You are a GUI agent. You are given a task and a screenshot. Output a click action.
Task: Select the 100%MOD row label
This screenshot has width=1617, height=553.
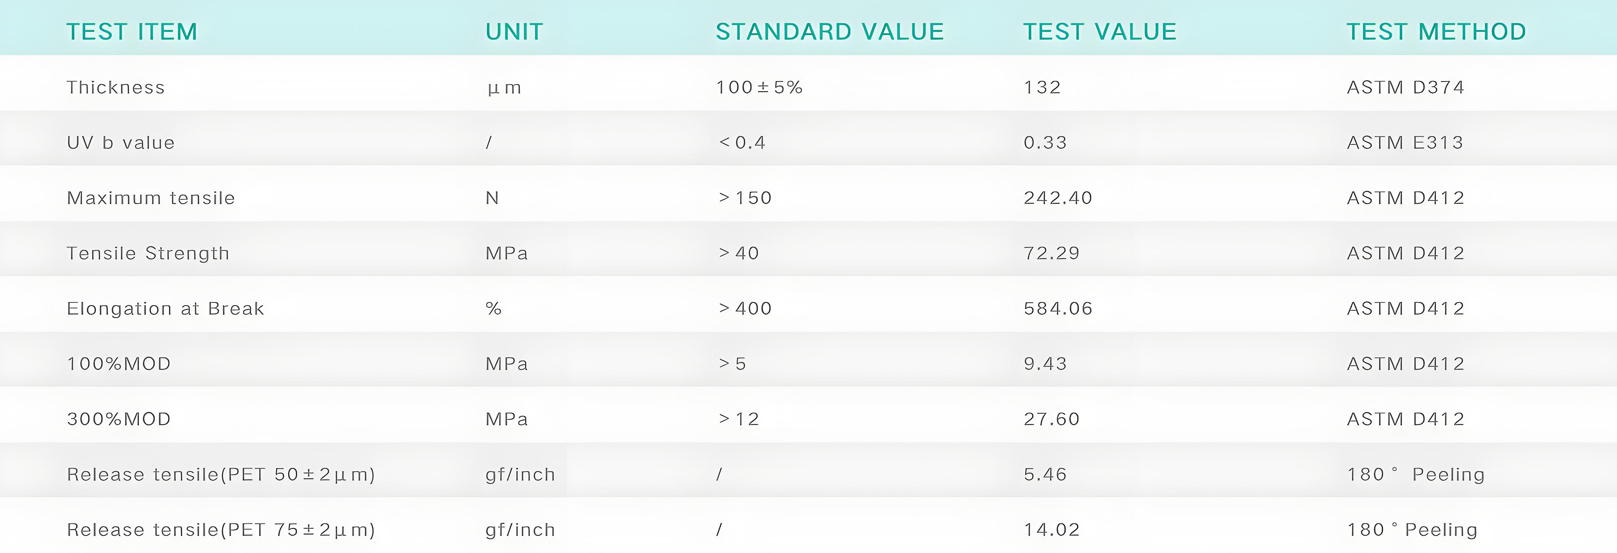coord(119,364)
